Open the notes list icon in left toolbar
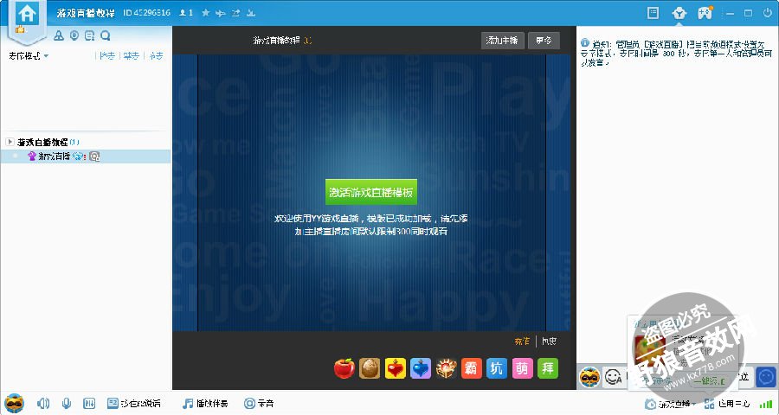This screenshot has width=779, height=415. [89, 35]
